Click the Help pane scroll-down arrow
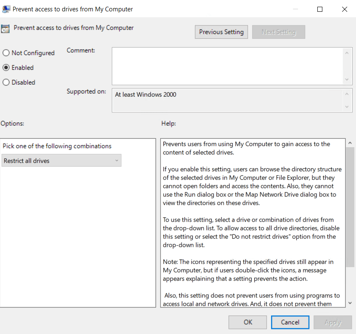Screen dimensions: 356x334 [x=349, y=303]
